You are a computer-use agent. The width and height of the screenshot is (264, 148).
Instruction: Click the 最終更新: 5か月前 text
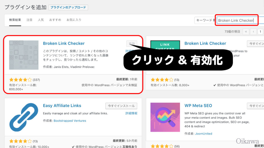[x=125, y=141]
